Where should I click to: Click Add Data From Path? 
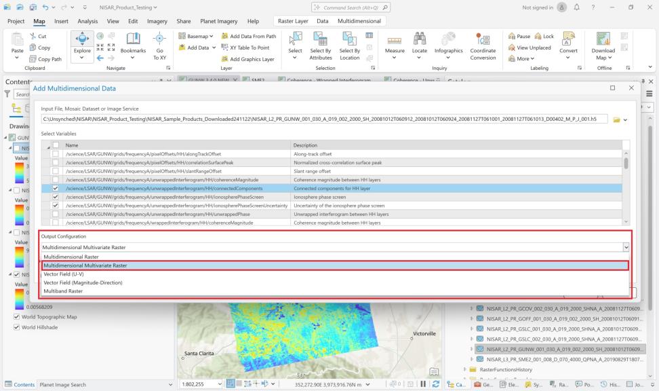tap(249, 36)
